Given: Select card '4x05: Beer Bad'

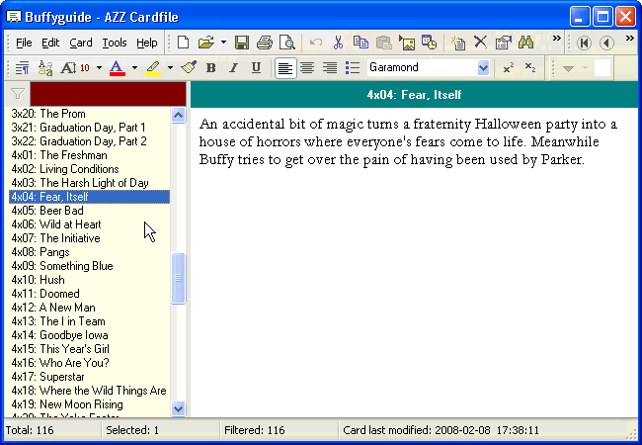Looking at the screenshot, I should click(89, 211).
